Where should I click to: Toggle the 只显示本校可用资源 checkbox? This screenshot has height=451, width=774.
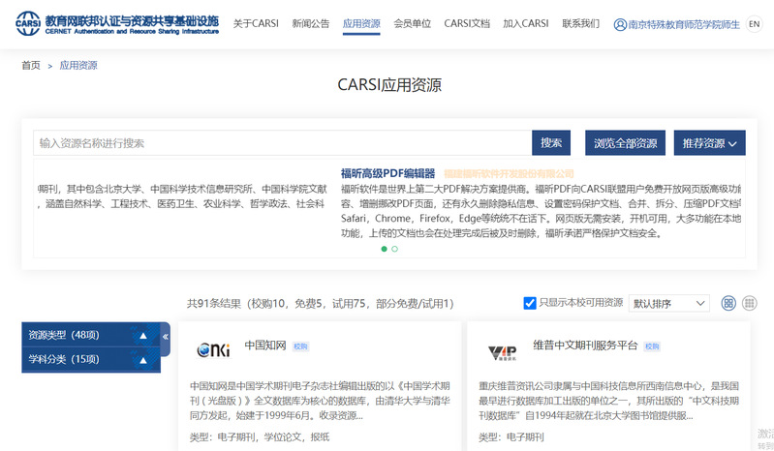(530, 303)
